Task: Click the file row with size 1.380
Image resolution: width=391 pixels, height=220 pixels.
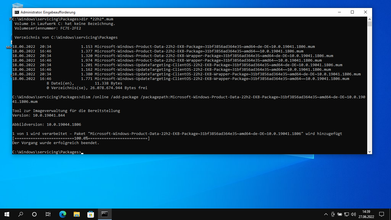Action: [x=186, y=74]
